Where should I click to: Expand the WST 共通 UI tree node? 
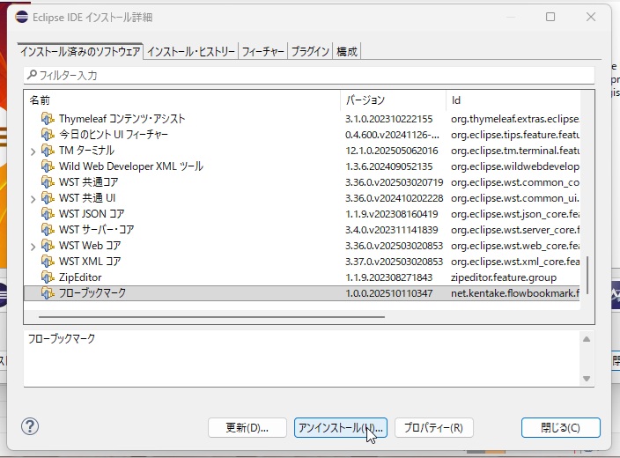(33, 198)
